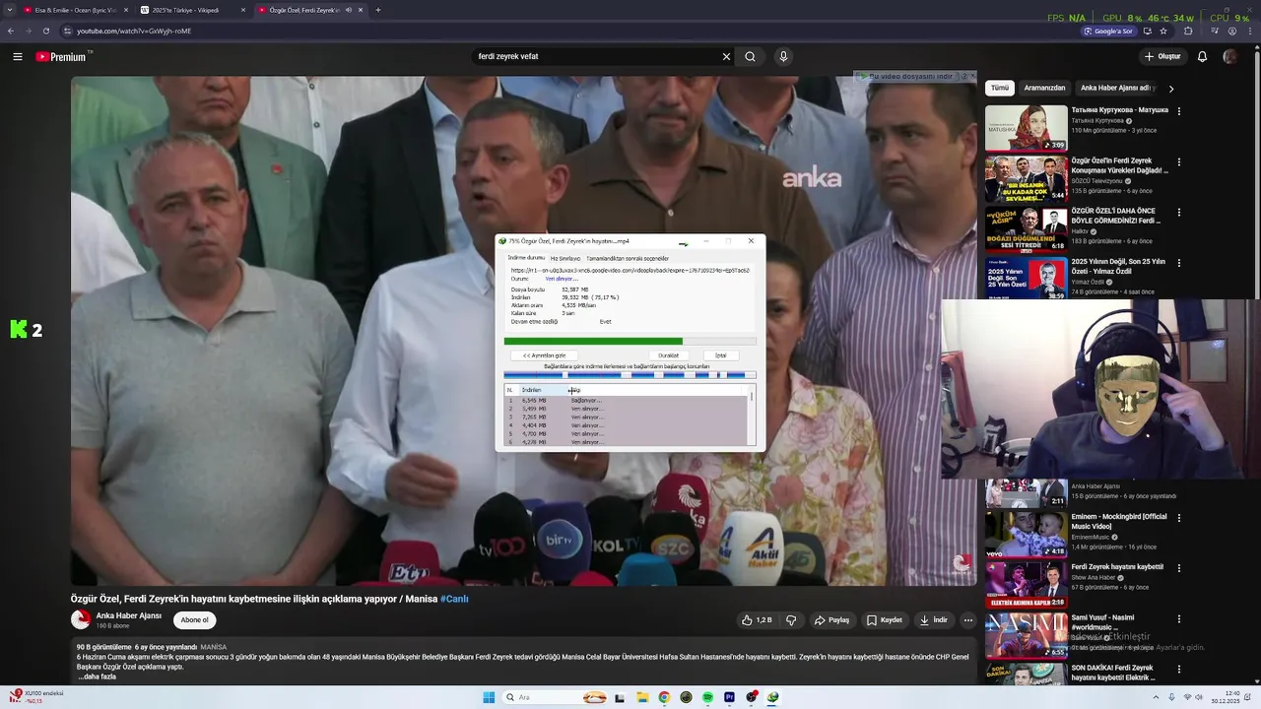Select the Tümü filter chip
The image size is (1261, 709).
pyautogui.click(x=1000, y=88)
